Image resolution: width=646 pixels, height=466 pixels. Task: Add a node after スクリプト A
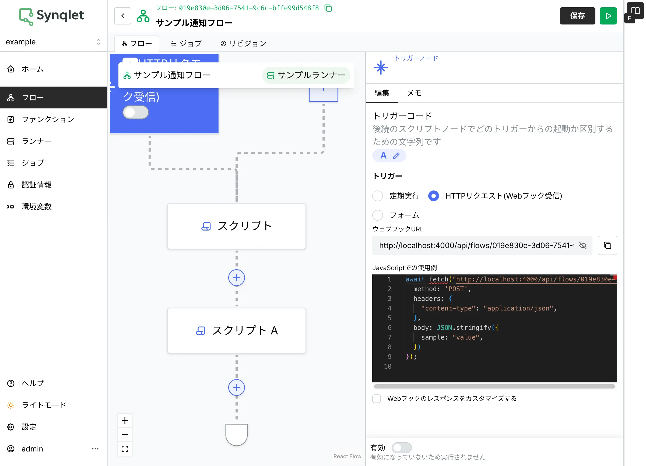[236, 387]
